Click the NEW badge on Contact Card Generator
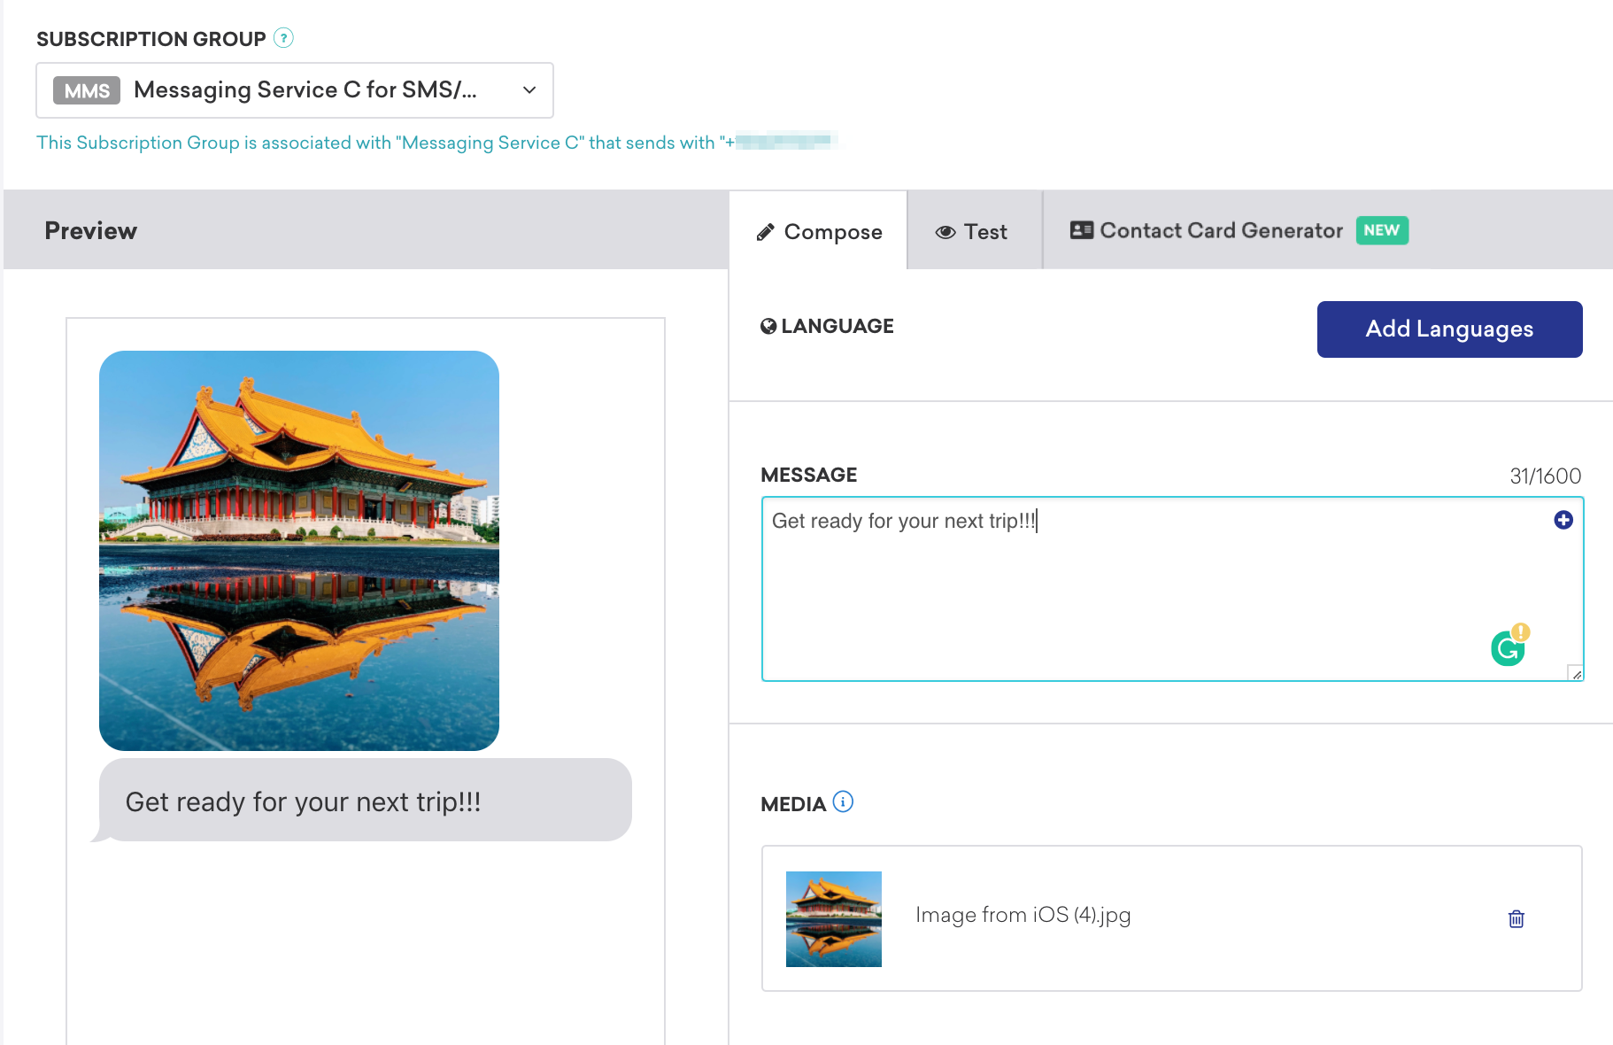 point(1382,230)
